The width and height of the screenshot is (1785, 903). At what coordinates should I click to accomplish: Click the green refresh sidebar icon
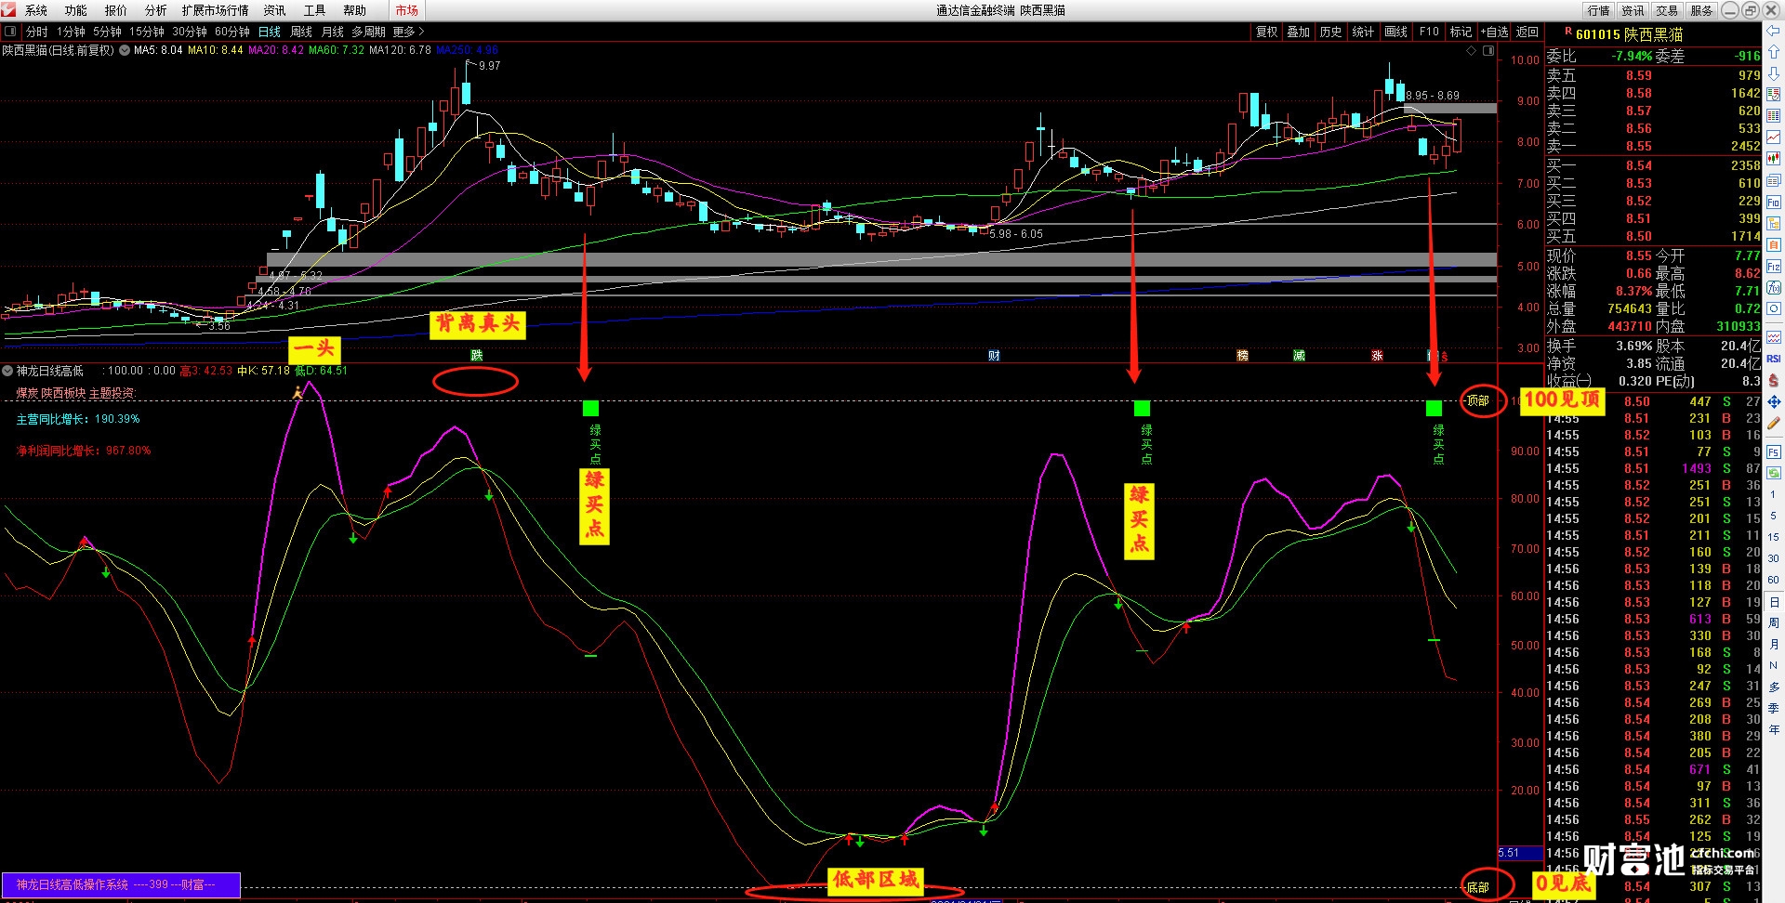(1774, 473)
